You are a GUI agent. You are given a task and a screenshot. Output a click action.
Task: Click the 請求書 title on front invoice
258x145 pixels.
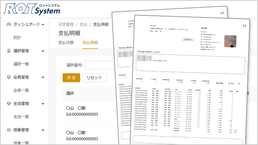tap(204, 28)
